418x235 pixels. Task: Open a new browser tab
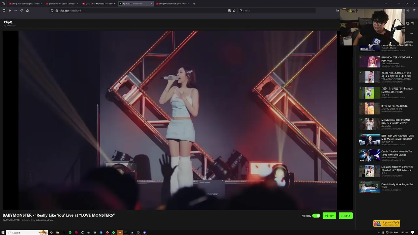[194, 4]
